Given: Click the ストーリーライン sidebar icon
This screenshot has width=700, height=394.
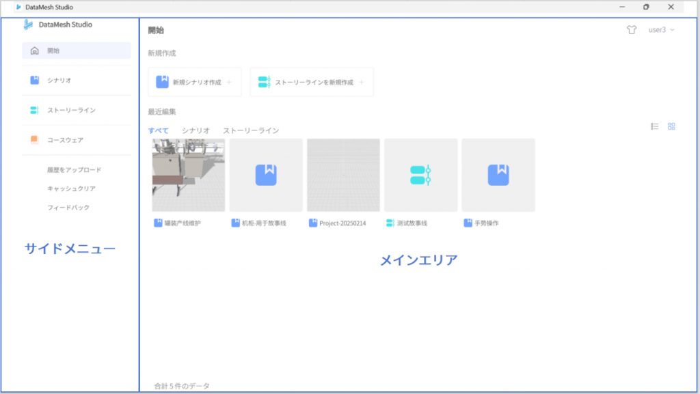Looking at the screenshot, I should [x=35, y=110].
